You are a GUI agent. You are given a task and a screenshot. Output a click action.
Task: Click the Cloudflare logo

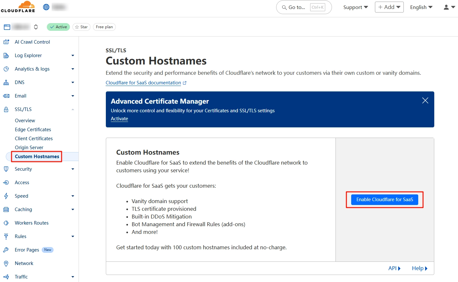point(18,7)
